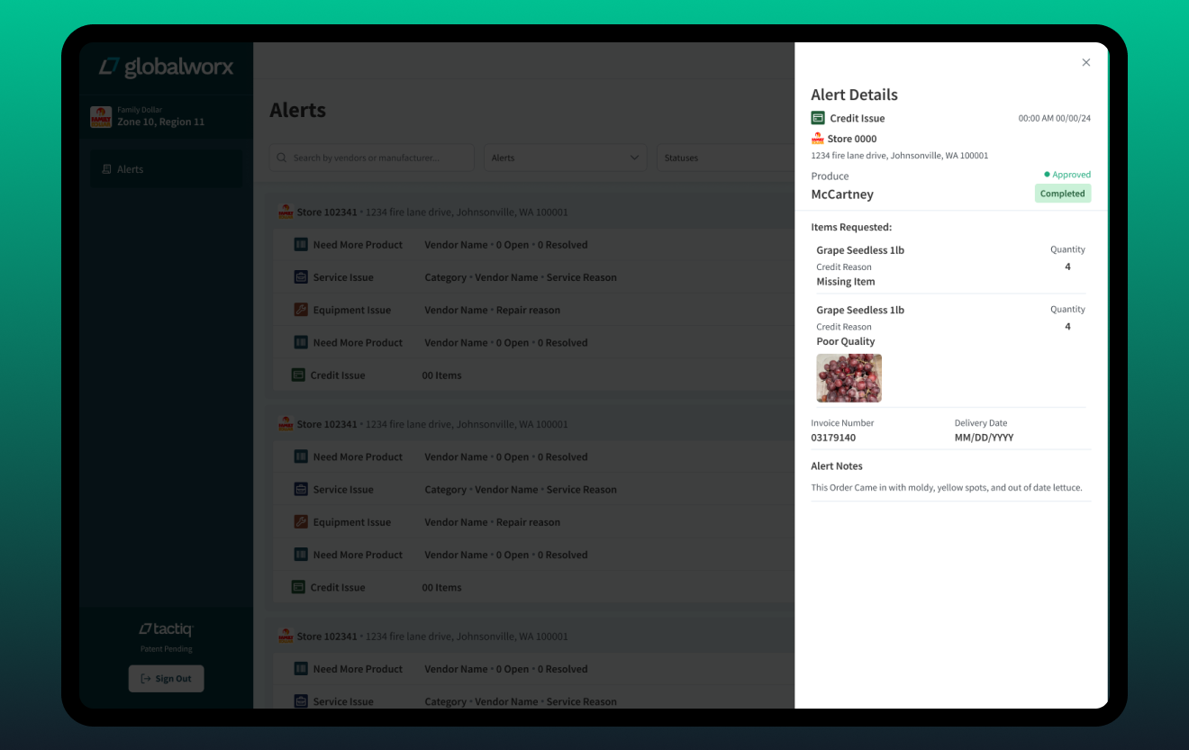This screenshot has width=1189, height=750.
Task: Click the globalworx logo
Action: [x=167, y=67]
